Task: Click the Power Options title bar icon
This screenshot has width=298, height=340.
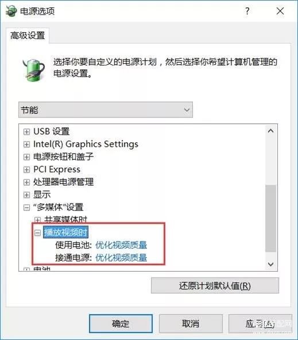Action: click(x=11, y=11)
